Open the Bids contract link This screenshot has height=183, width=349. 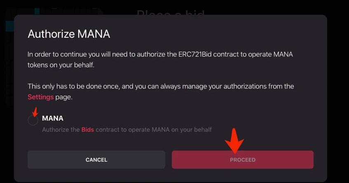tap(87, 130)
